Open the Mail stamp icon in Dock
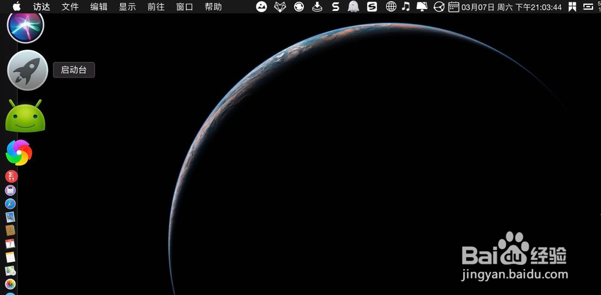This screenshot has height=295, width=601. pyautogui.click(x=10, y=217)
